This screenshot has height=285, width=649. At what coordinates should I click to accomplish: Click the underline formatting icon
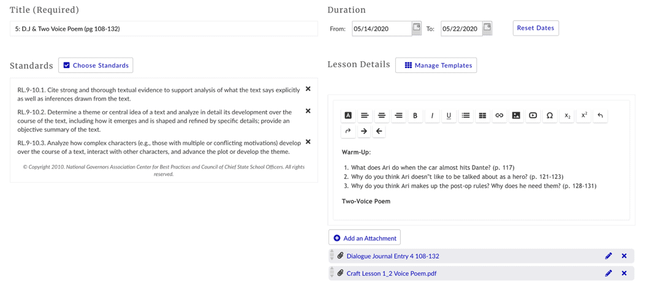pyautogui.click(x=449, y=115)
